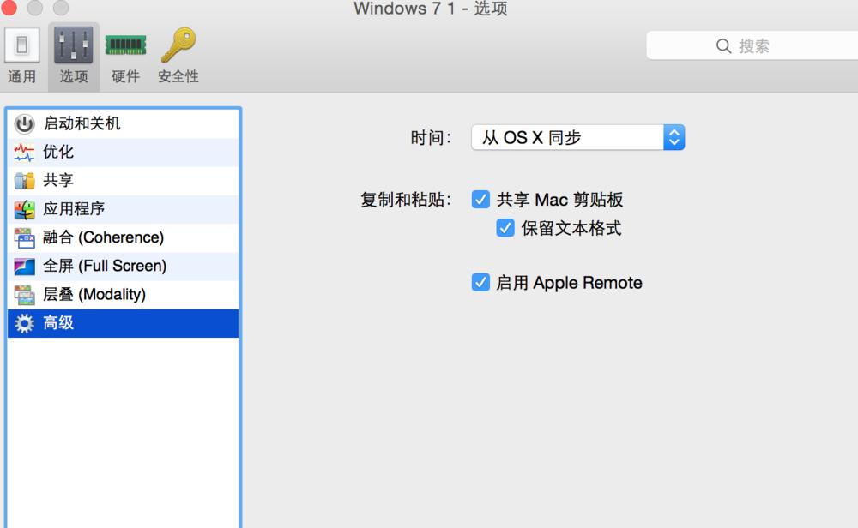Click the Coherence window icon
The width and height of the screenshot is (858, 528).
coord(24,237)
